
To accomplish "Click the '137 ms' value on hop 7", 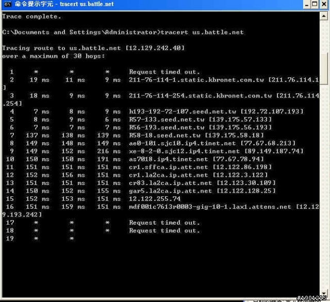I will pyautogui.click(x=38, y=136).
